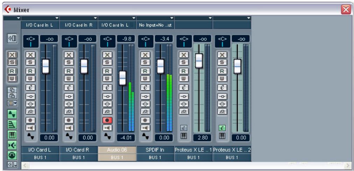Open options arrow above SPDIF In strip
The width and height of the screenshot is (354, 171).
(x=172, y=18)
